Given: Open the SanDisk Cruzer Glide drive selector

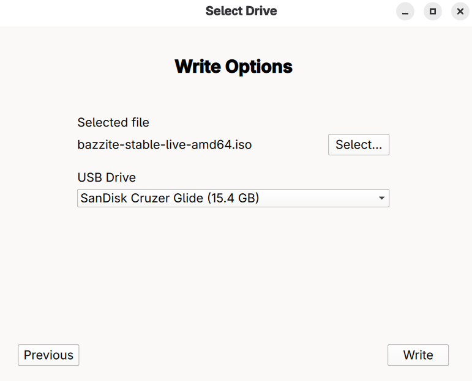Looking at the screenshot, I should pos(233,198).
